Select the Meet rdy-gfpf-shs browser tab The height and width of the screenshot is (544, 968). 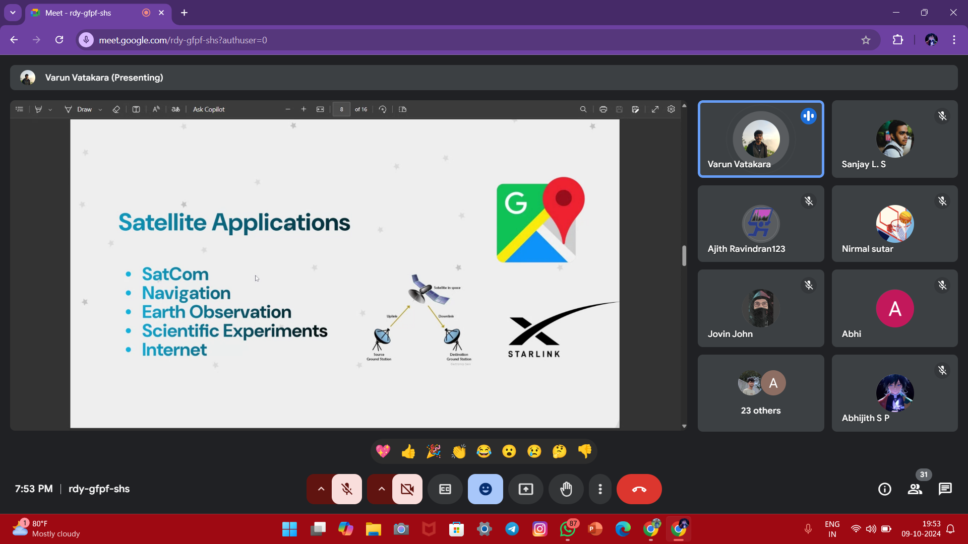[86, 13]
